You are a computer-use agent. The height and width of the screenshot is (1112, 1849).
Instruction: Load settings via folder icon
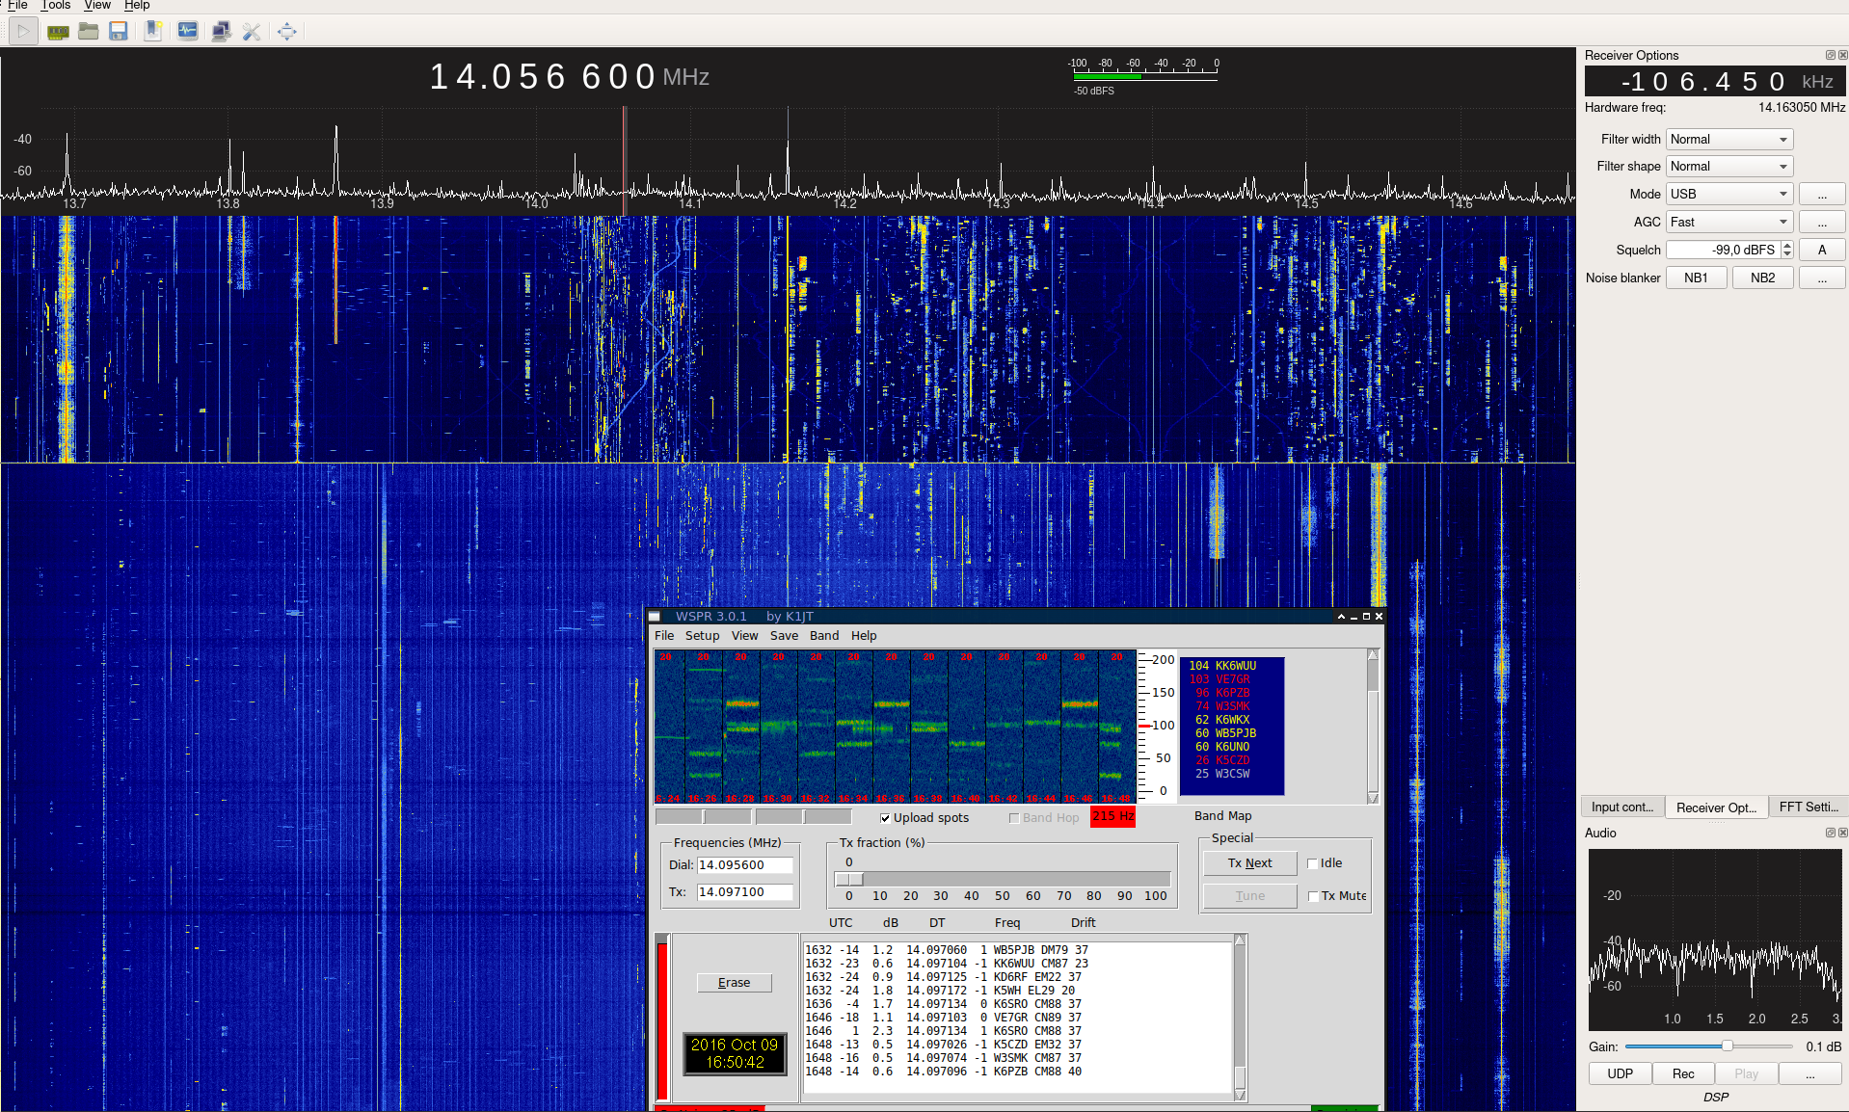click(x=89, y=32)
